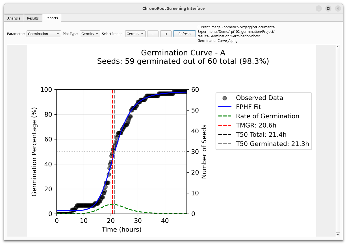Image resolution: width=347 pixels, height=245 pixels.
Task: Advance to the next germination image
Action: [x=166, y=34]
